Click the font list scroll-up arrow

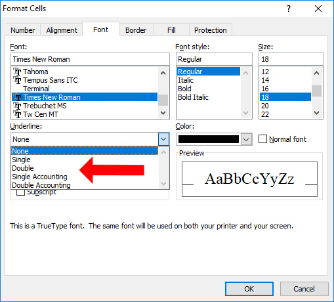(163, 73)
